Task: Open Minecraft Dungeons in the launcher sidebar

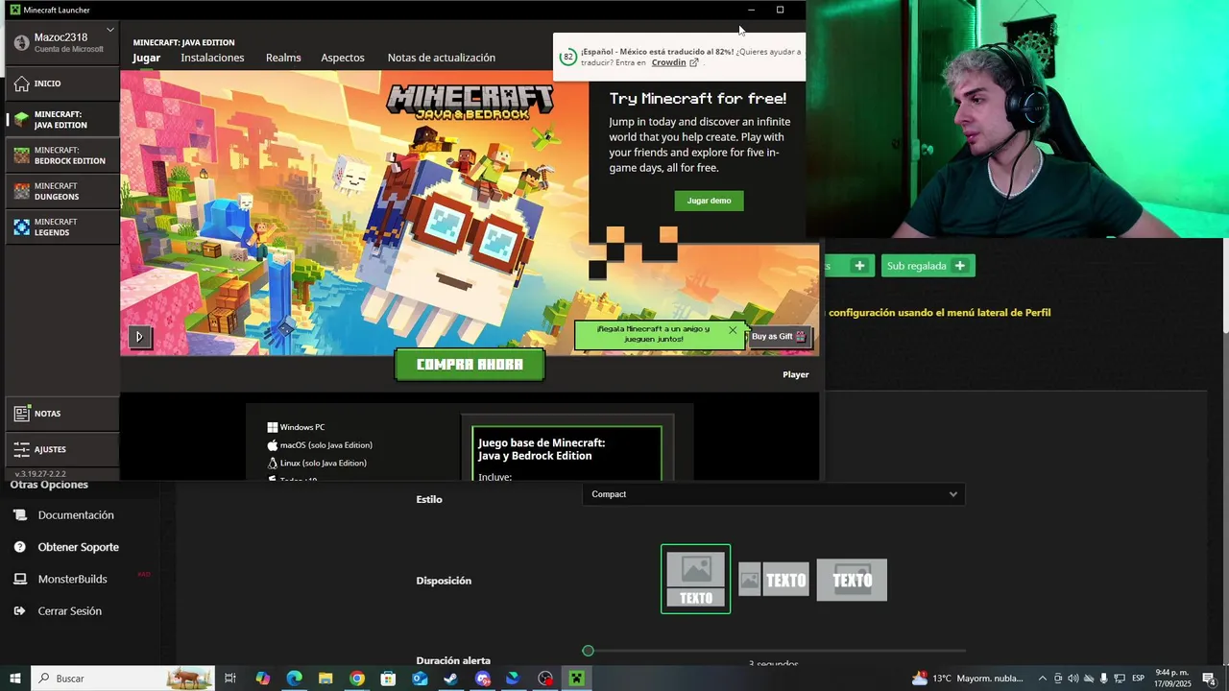Action: [61, 191]
